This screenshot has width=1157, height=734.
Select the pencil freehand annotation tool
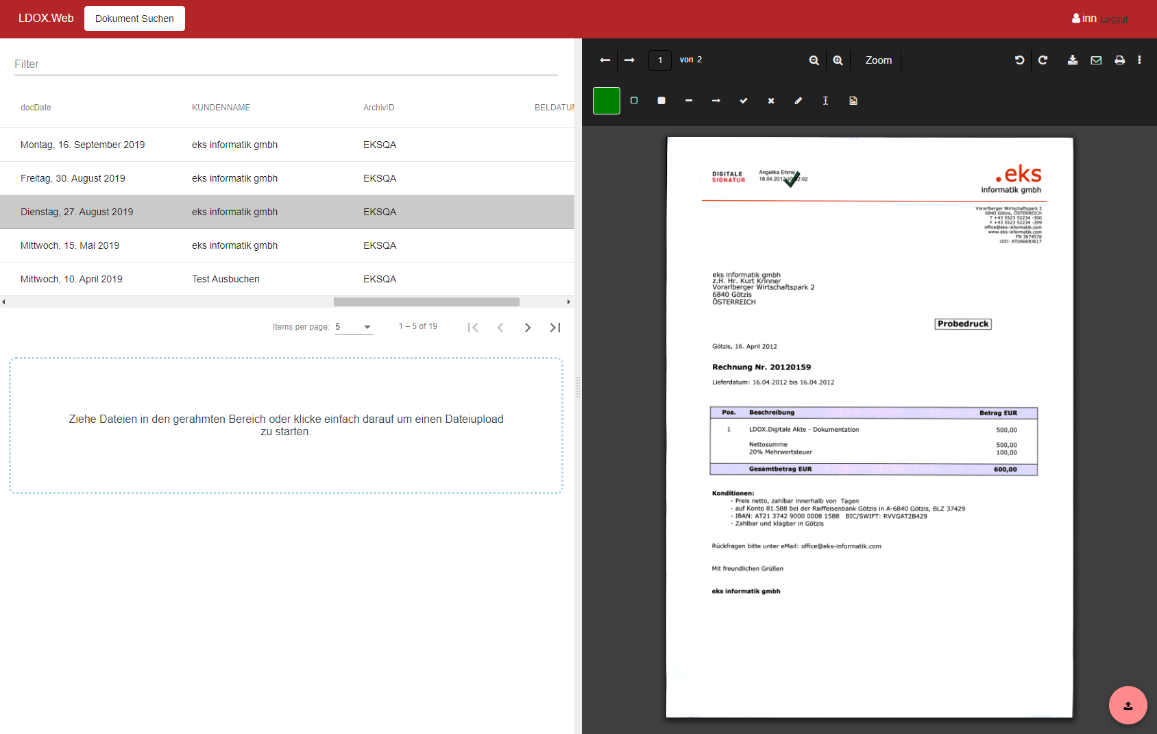coord(799,101)
